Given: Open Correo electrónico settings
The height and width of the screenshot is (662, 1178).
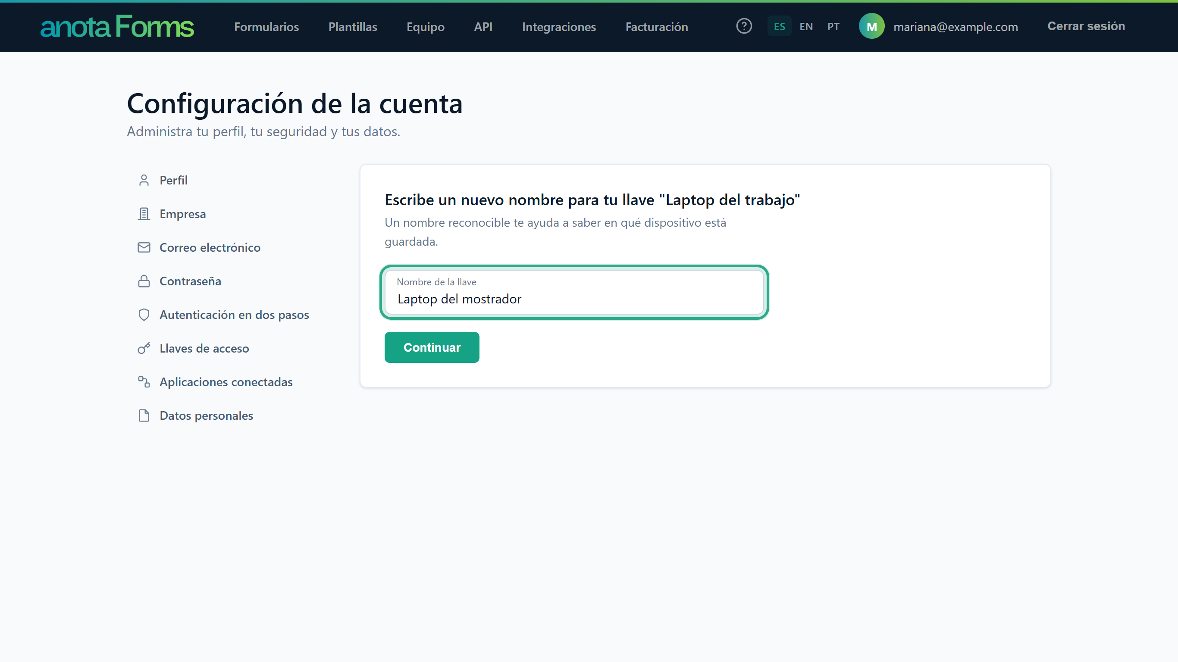Looking at the screenshot, I should (210, 248).
